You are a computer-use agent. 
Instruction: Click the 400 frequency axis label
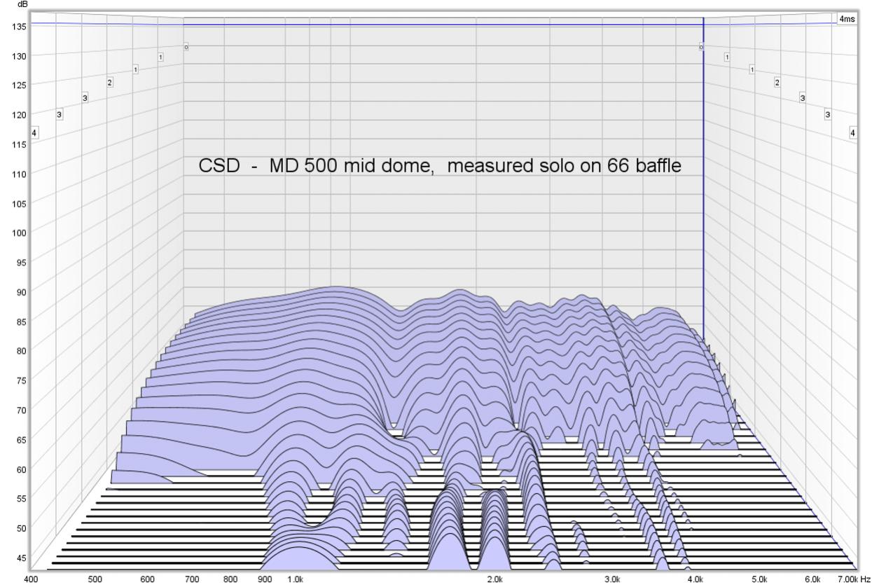click(x=32, y=580)
